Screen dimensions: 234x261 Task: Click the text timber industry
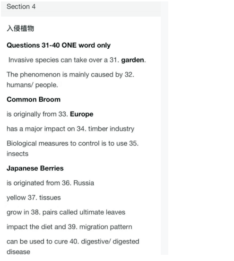point(111,129)
